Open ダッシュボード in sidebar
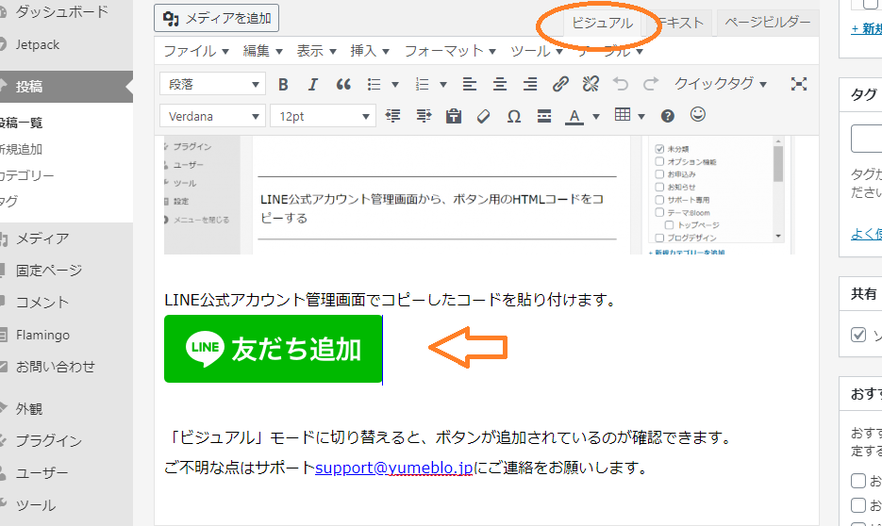 tap(61, 12)
